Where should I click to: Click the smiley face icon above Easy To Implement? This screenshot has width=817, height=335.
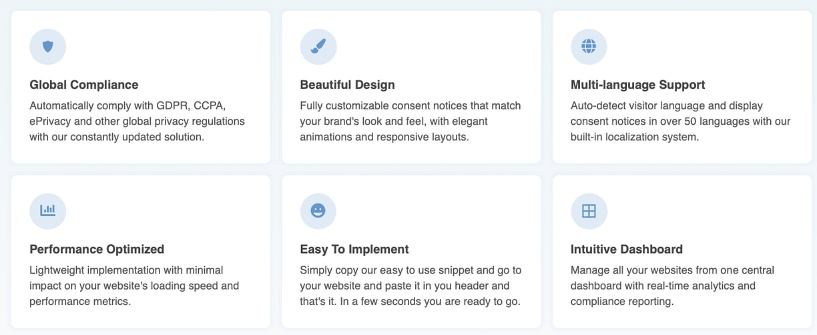[318, 211]
